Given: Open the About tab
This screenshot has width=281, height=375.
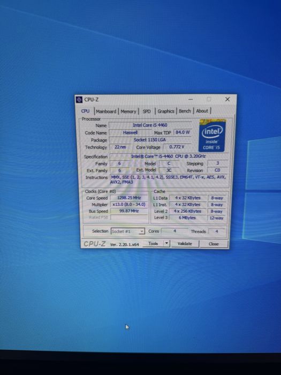Looking at the screenshot, I should tap(202, 111).
